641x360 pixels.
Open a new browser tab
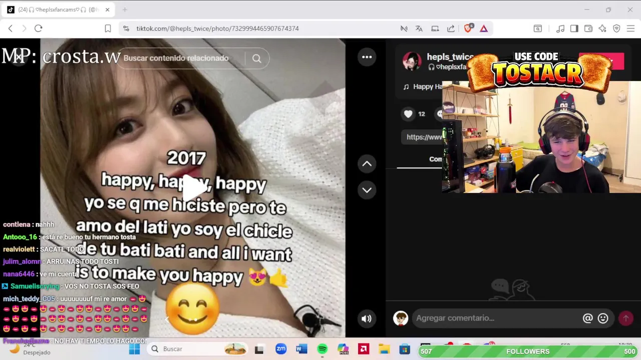click(x=125, y=9)
